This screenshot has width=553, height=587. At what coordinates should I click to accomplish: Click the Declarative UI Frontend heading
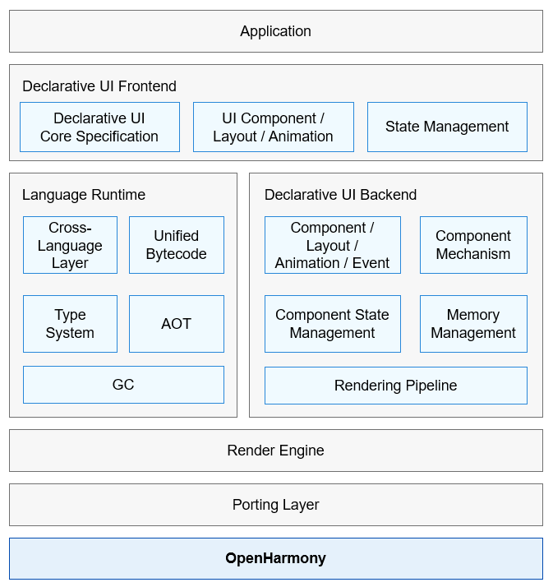tap(99, 86)
